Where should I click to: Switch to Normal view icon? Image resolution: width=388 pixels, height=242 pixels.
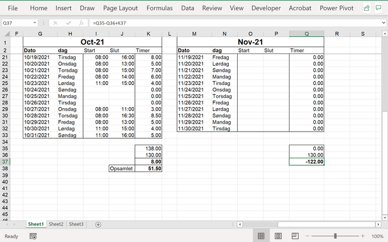pyautogui.click(x=261, y=236)
